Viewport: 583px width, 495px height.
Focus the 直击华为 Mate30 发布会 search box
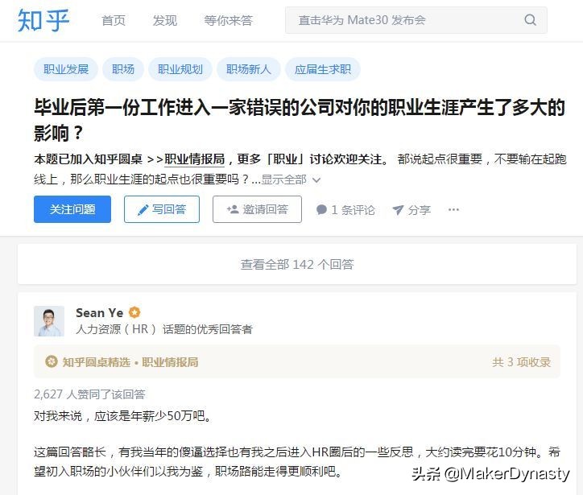416,20
